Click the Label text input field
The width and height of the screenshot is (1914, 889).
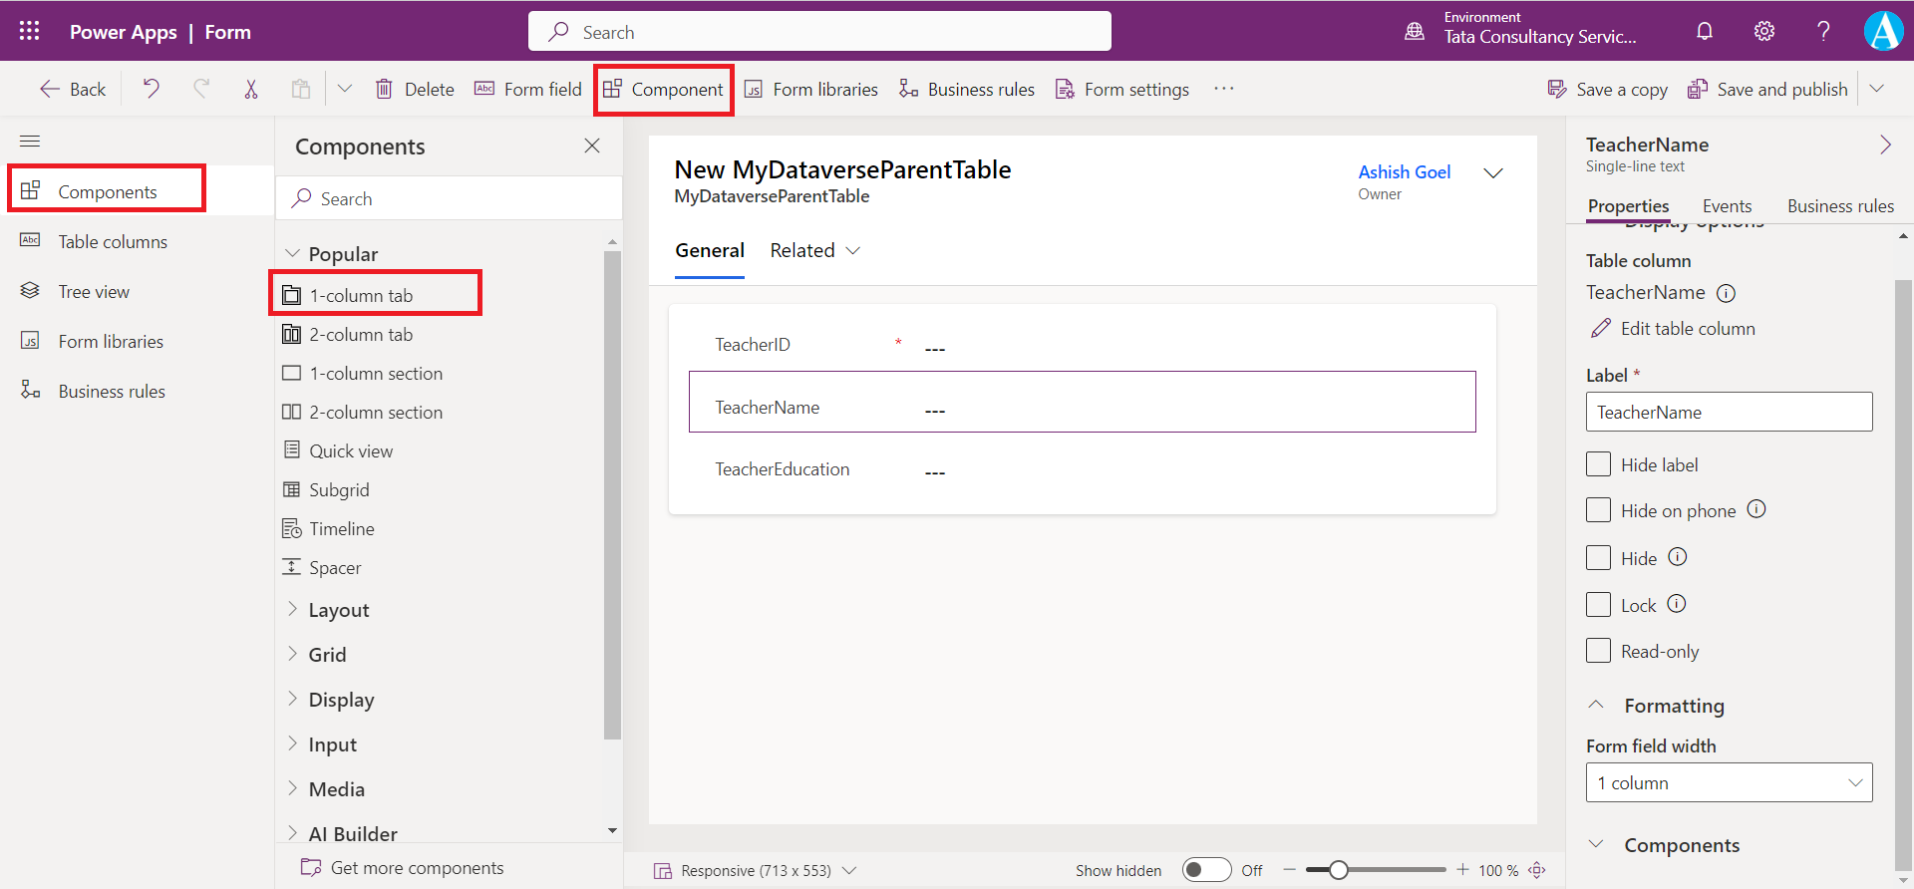tap(1729, 412)
